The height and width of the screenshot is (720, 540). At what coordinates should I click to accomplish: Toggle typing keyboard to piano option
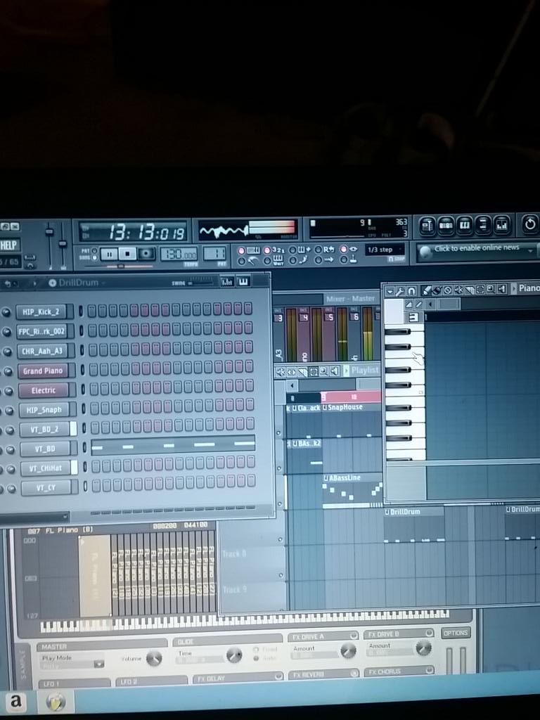(241, 251)
